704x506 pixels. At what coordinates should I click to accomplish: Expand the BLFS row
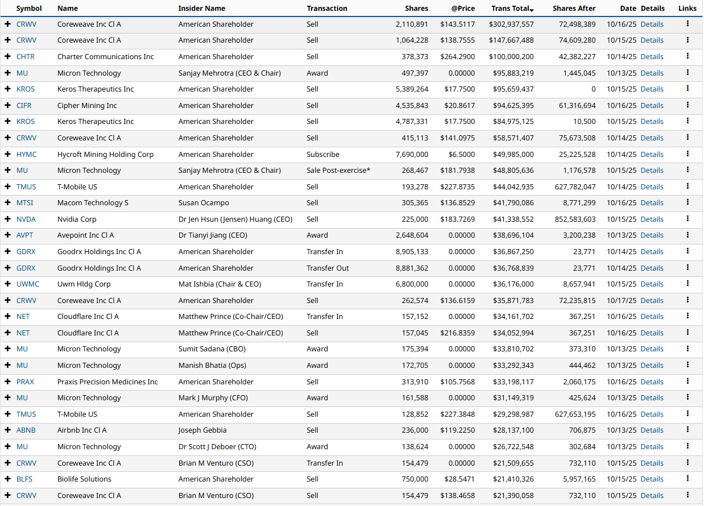pos(7,479)
